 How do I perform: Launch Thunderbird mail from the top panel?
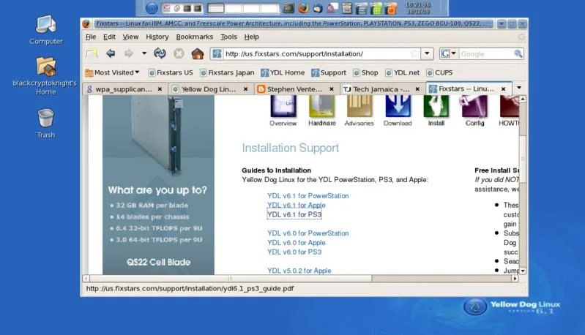(x=318, y=8)
